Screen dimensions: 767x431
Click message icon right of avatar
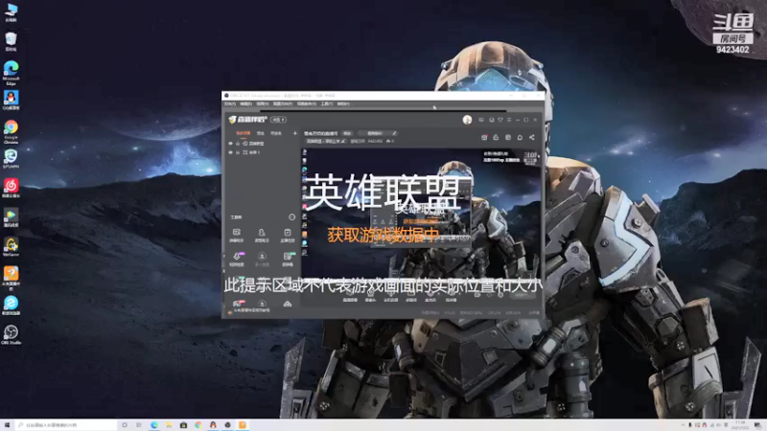(x=481, y=120)
